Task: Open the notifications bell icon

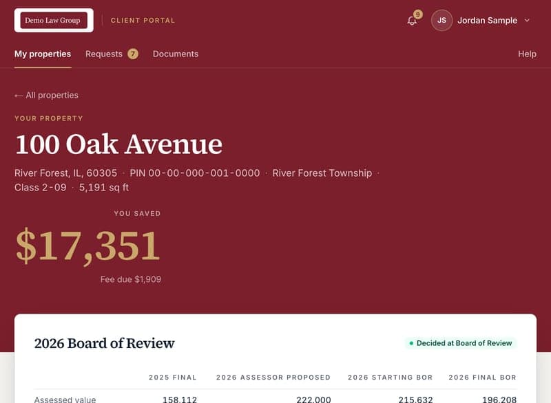Action: point(412,21)
